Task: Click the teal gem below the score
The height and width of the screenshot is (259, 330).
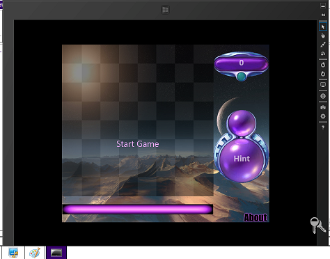Action: [242, 77]
